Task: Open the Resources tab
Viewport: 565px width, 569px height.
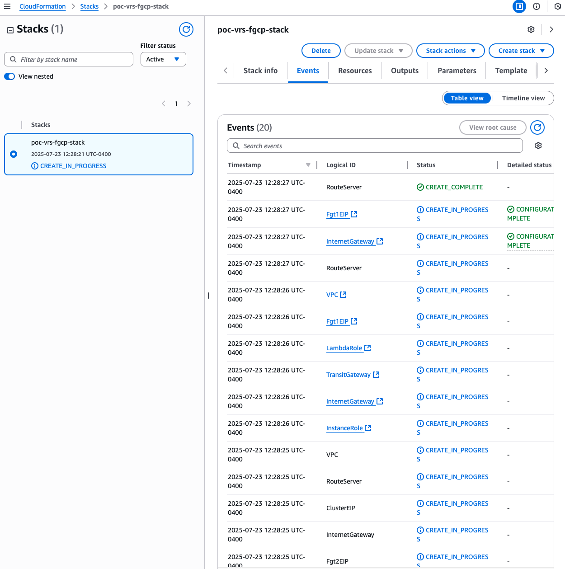Action: click(x=355, y=71)
